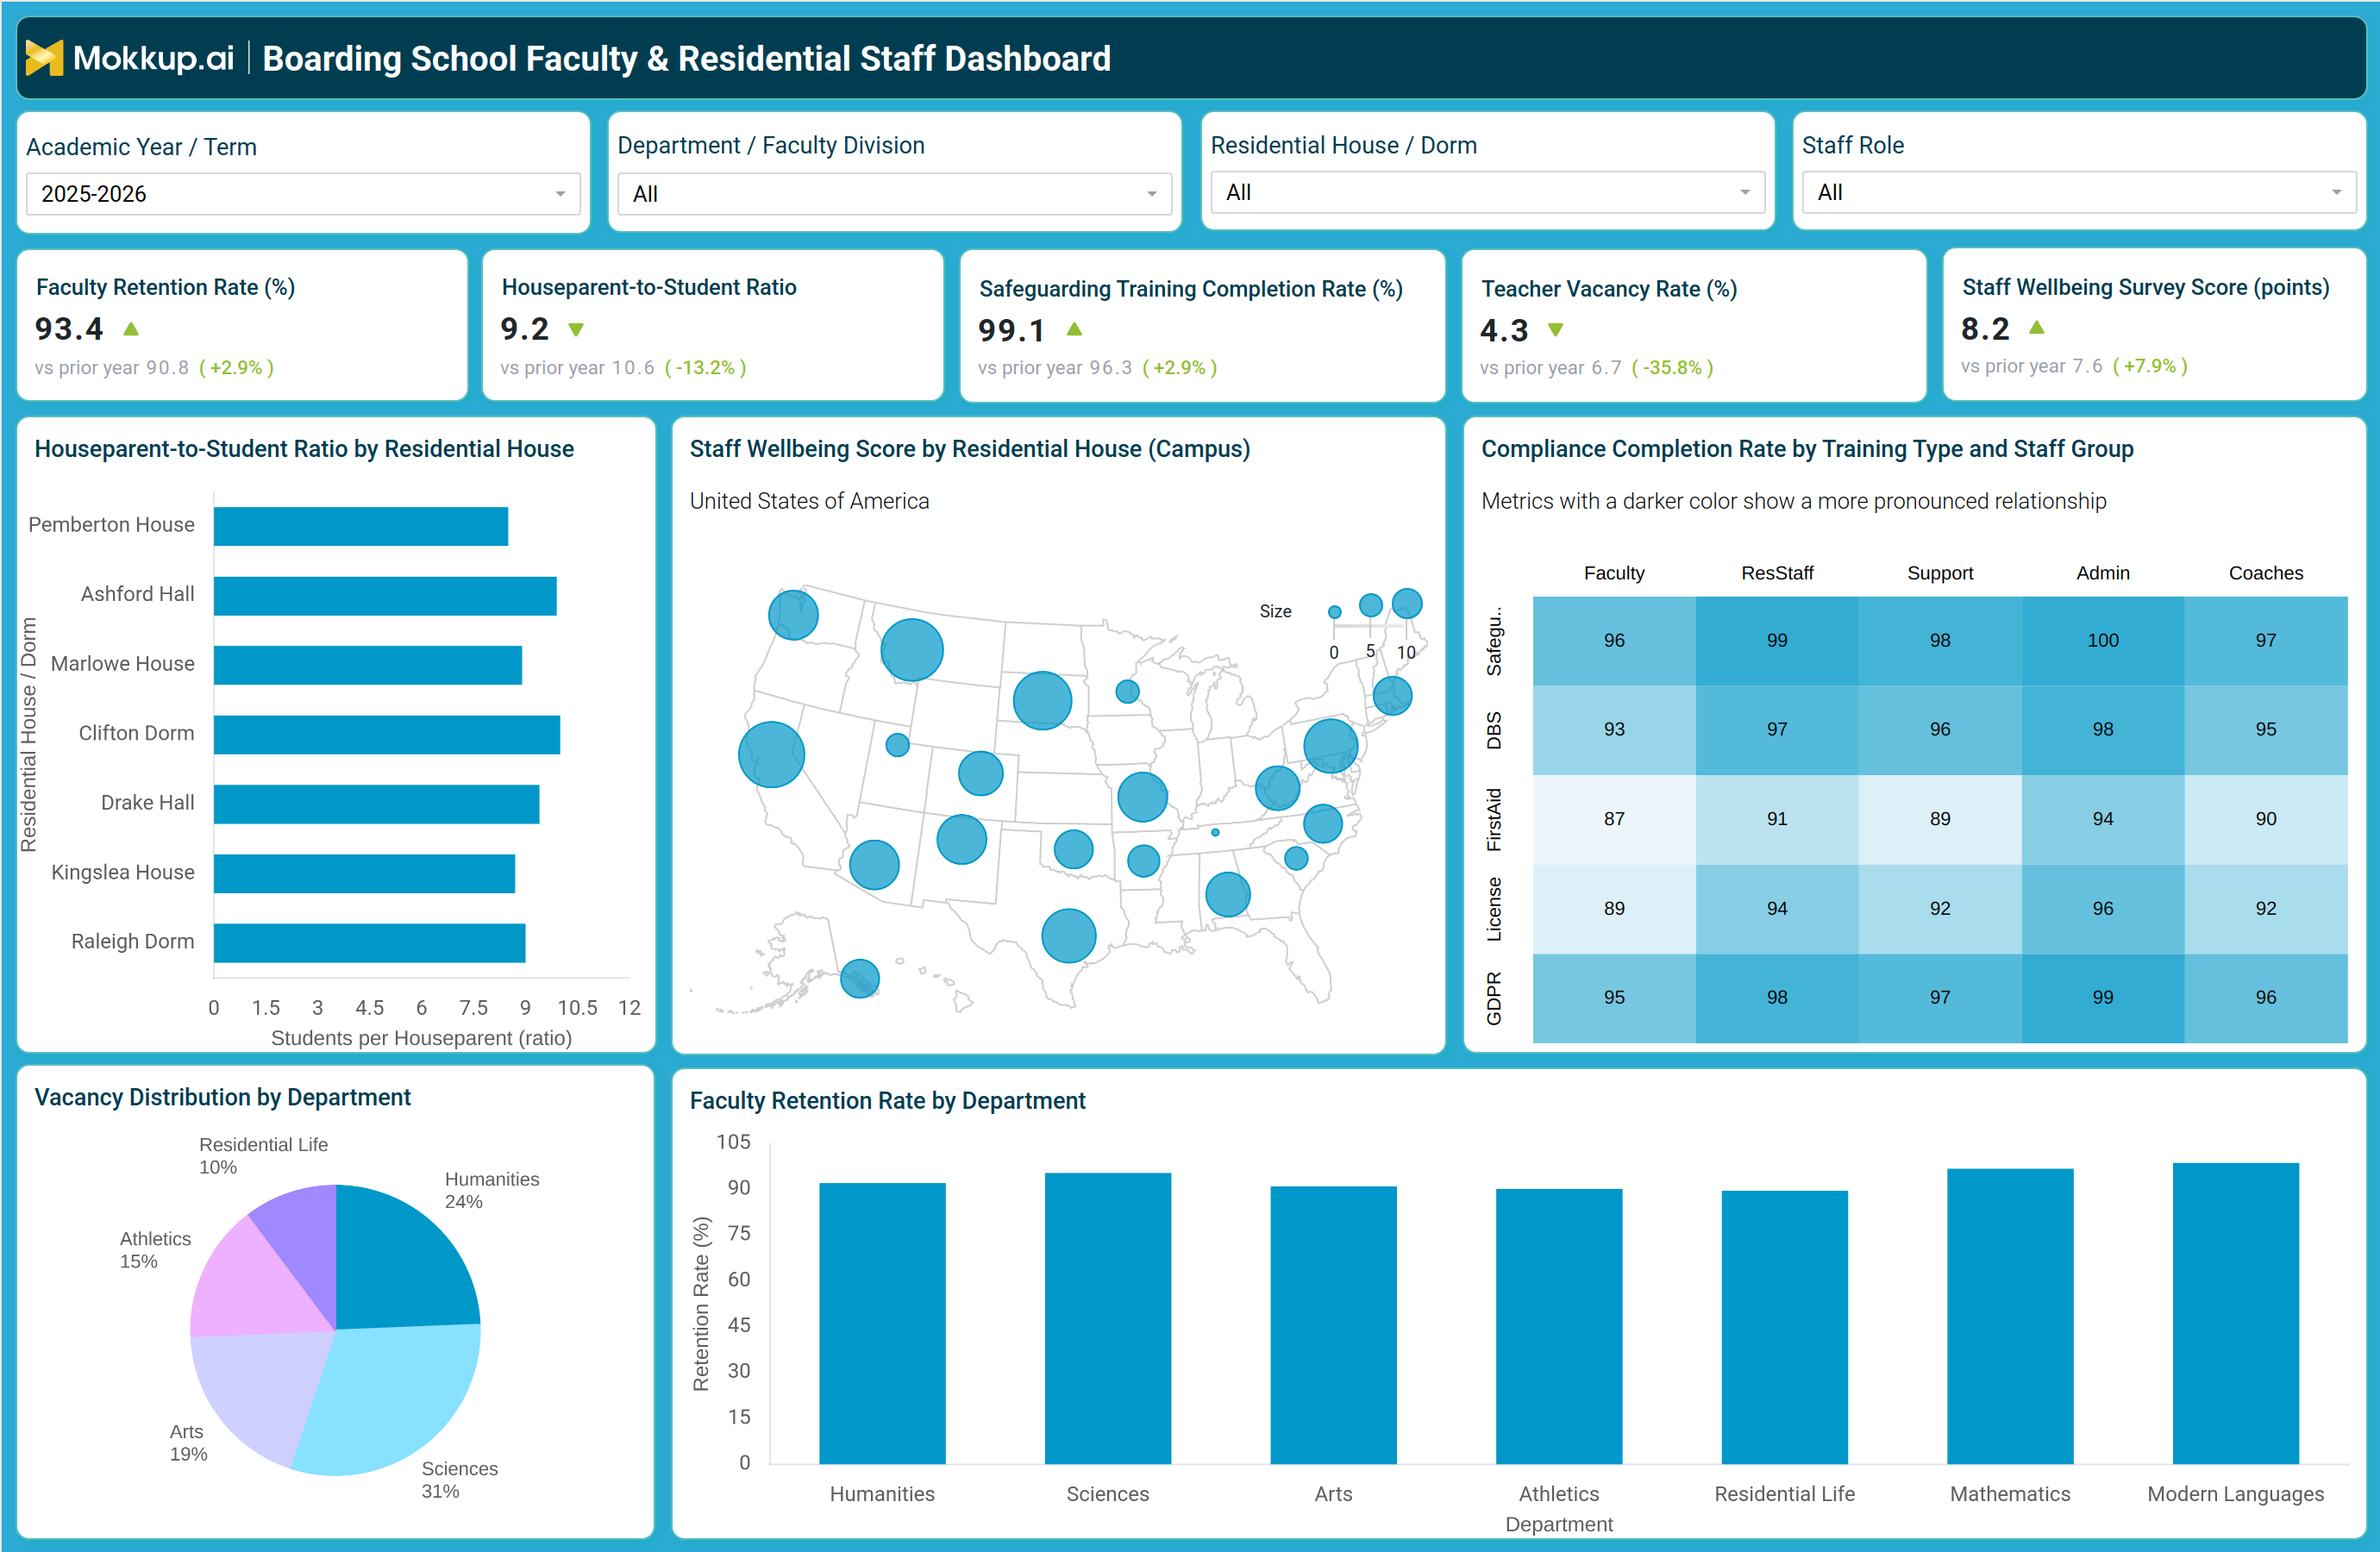Click the Vacancy Distribution by Department title
Viewport: 2380px width, 1552px height.
coord(223,1097)
